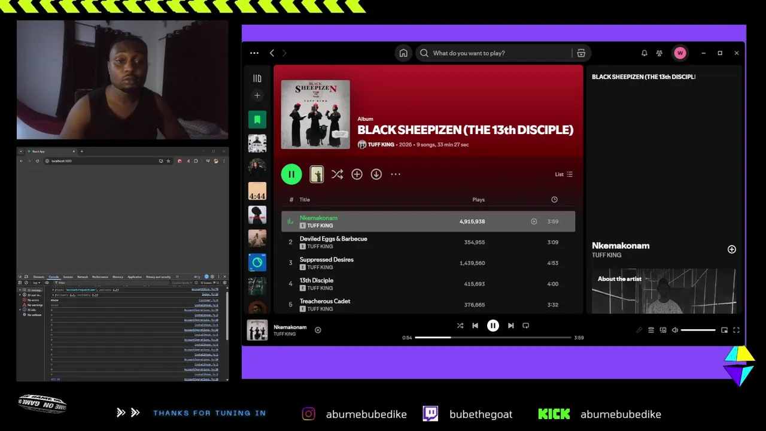Open Friend Activity icon in Spotify
This screenshot has height=431, width=766.
(659, 53)
